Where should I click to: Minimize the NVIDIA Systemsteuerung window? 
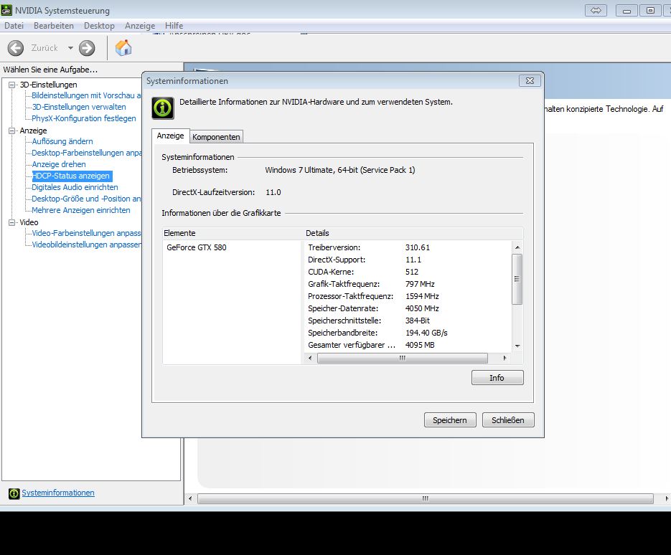coord(627,10)
